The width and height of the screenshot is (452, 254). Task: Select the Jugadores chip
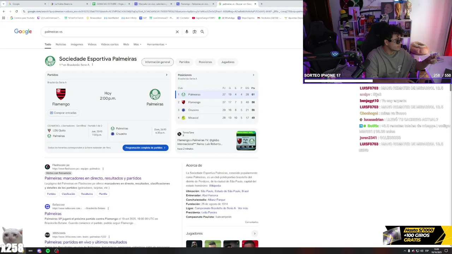pos(228,62)
